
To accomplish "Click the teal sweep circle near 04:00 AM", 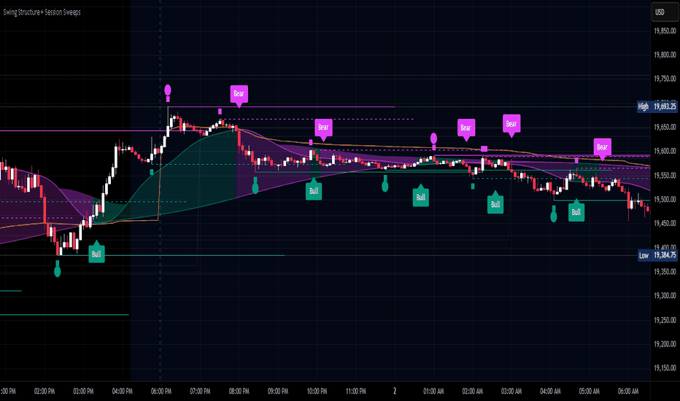I will tap(553, 217).
